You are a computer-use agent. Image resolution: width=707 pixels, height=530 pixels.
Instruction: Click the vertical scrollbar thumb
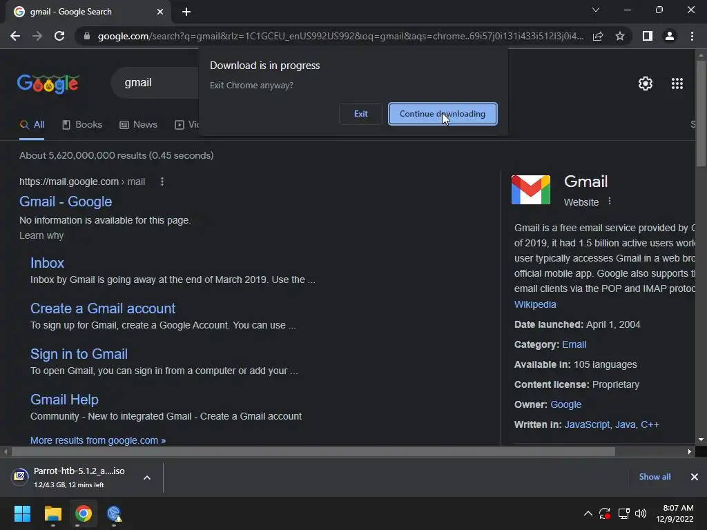[x=701, y=112]
